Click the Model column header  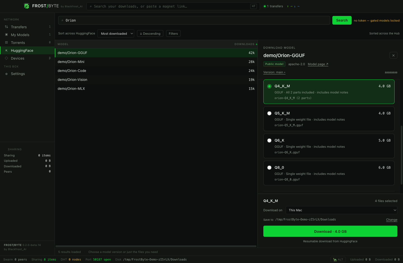63,44
